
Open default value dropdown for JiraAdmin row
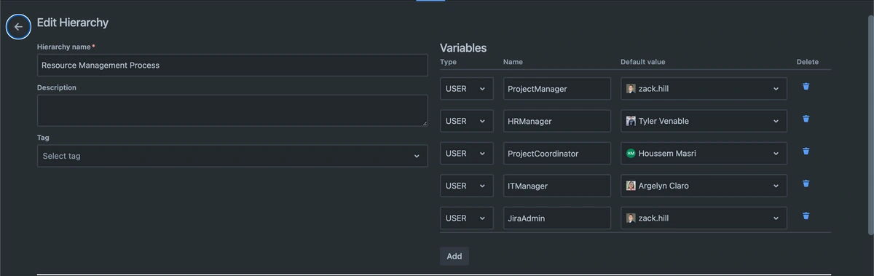point(704,218)
